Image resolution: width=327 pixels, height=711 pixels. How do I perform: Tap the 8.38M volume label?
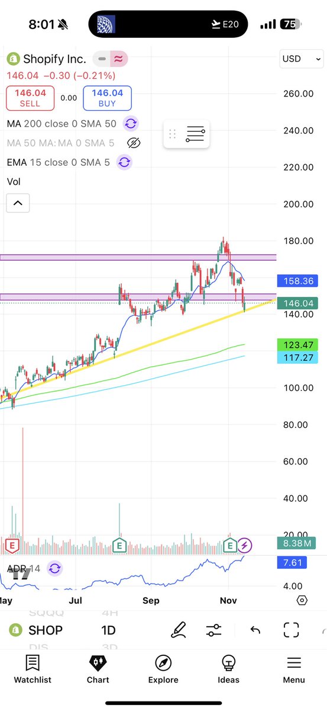[x=297, y=543]
